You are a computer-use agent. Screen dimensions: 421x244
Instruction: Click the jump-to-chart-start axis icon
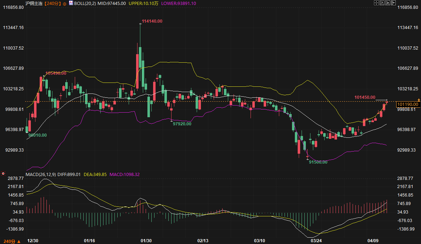382,3
